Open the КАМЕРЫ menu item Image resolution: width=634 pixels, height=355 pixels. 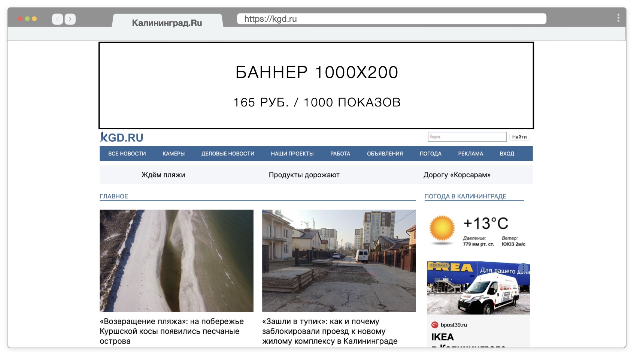[173, 154]
